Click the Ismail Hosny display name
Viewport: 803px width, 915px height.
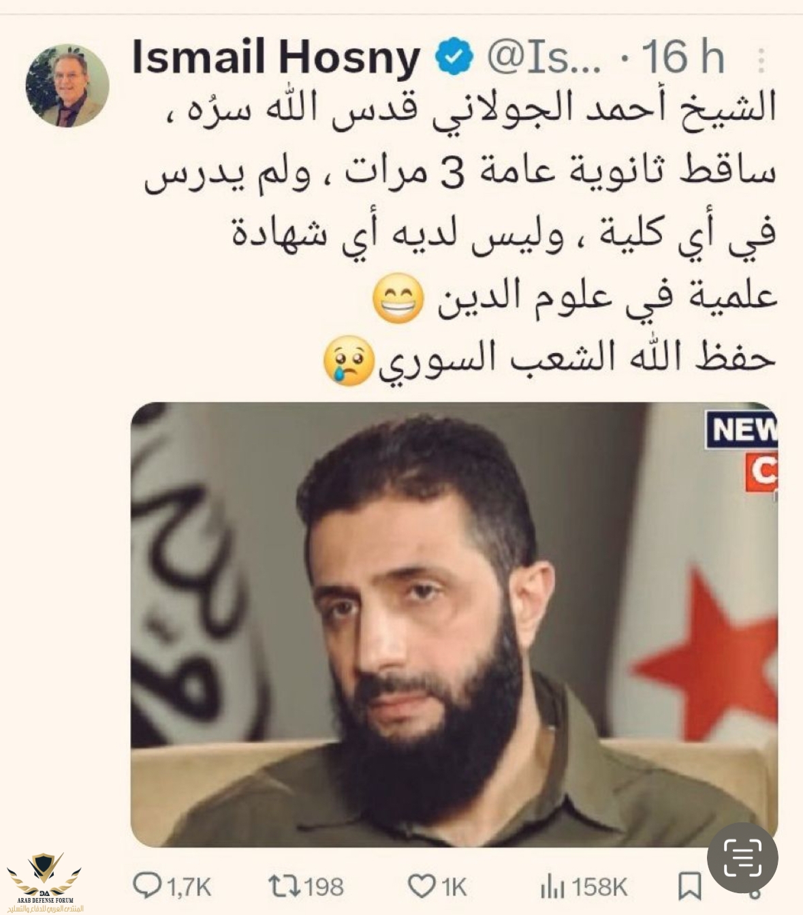click(276, 57)
